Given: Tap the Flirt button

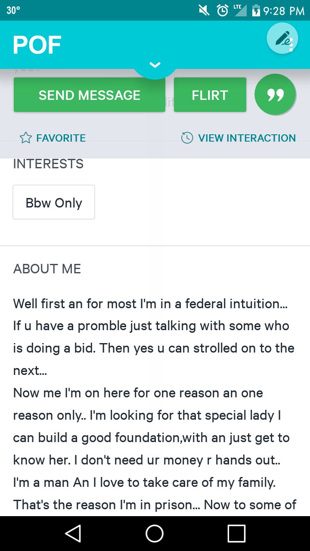Looking at the screenshot, I should coord(210,95).
